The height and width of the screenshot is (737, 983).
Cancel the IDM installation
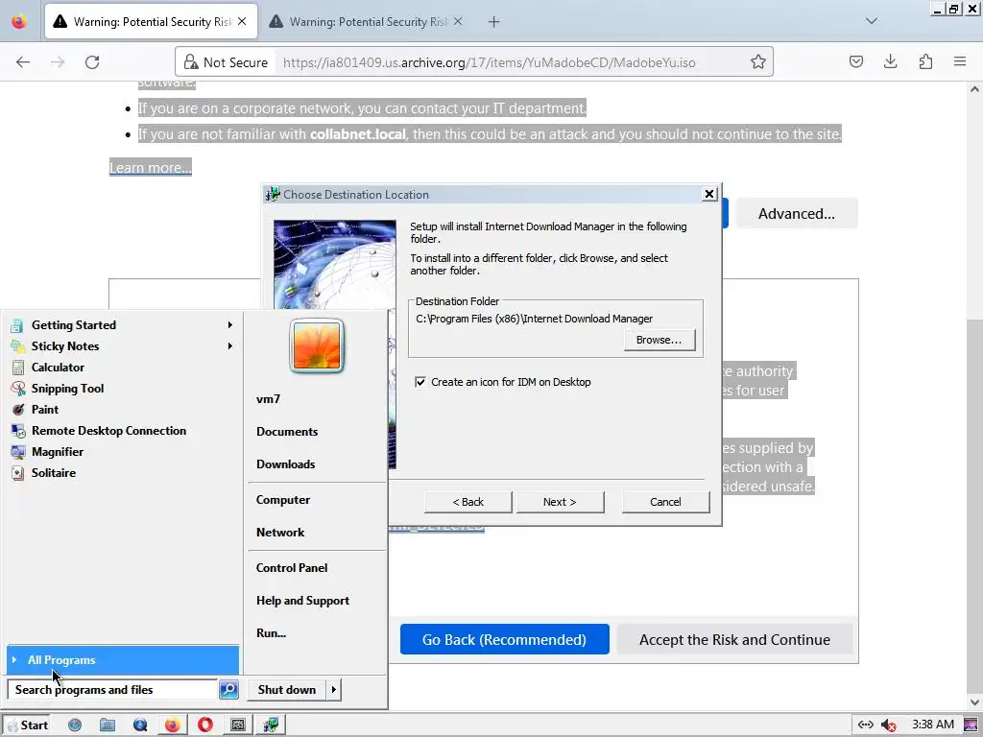(x=666, y=502)
